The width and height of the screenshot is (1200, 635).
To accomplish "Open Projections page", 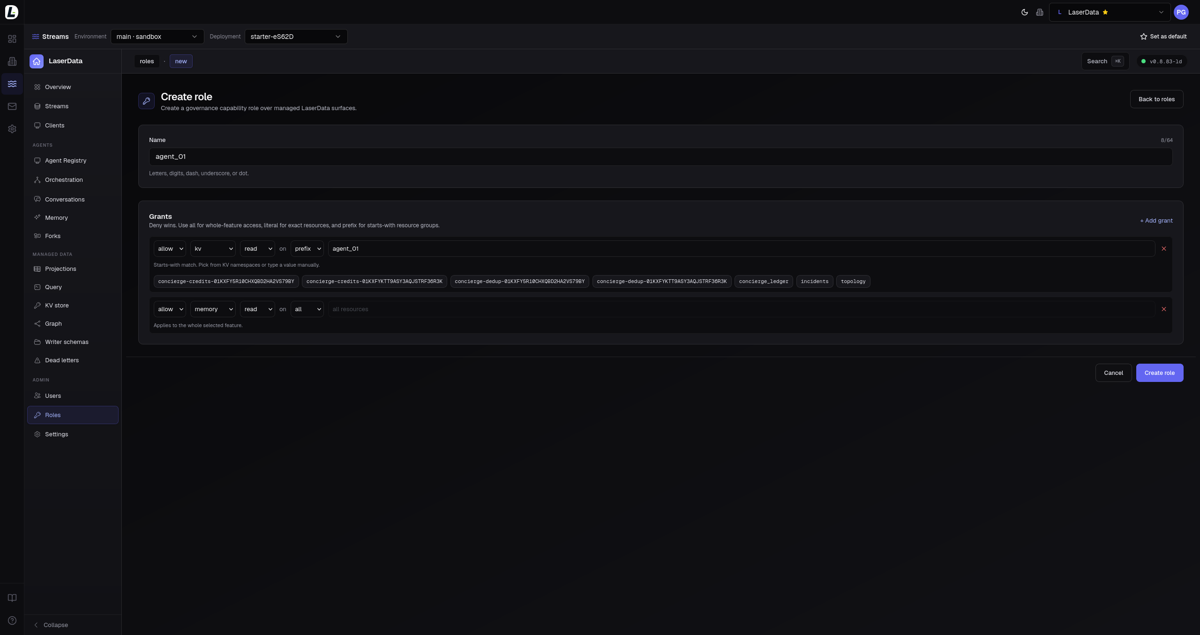I will [x=73, y=269].
